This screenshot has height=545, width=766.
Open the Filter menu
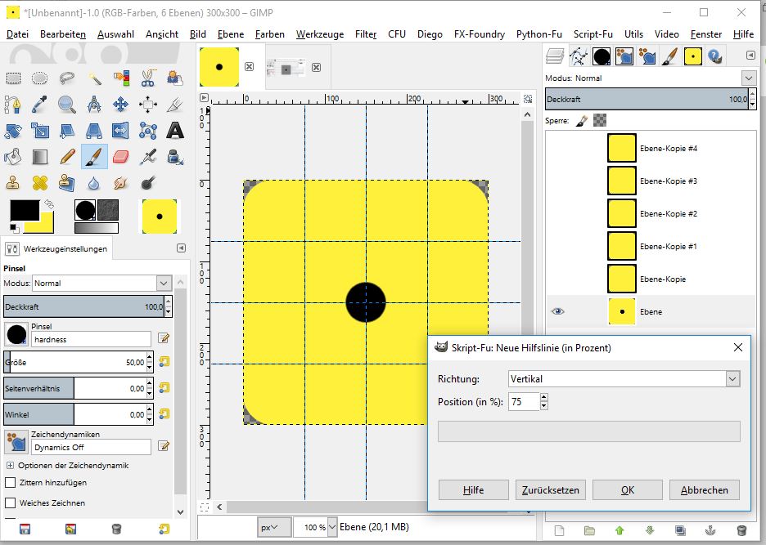[x=366, y=34]
